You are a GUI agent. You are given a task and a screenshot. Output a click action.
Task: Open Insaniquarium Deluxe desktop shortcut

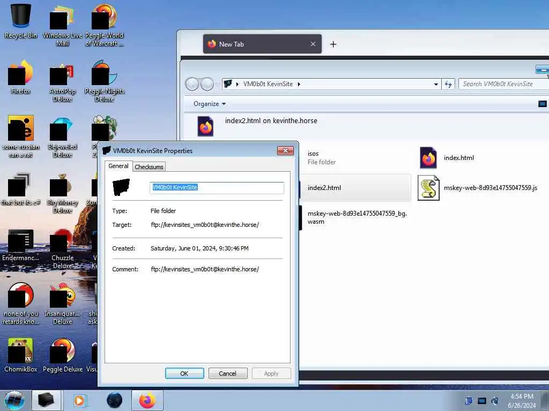click(x=62, y=303)
